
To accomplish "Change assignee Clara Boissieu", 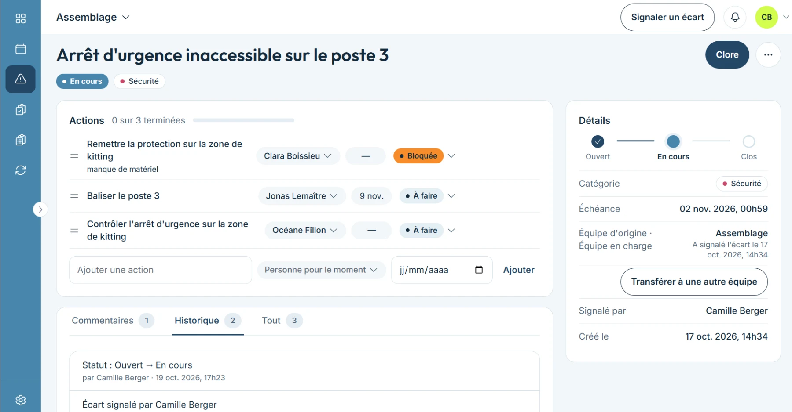I will click(x=298, y=156).
